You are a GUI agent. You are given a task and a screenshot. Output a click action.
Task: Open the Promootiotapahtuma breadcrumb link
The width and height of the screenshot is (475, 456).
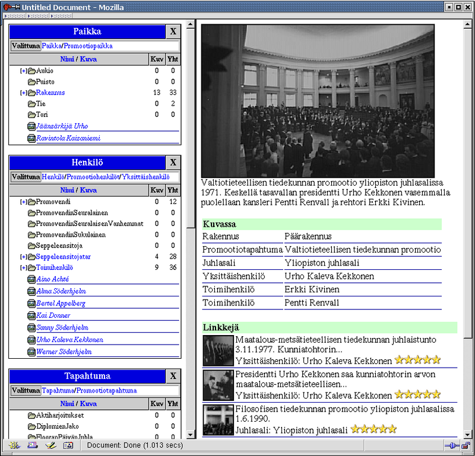[107, 391]
